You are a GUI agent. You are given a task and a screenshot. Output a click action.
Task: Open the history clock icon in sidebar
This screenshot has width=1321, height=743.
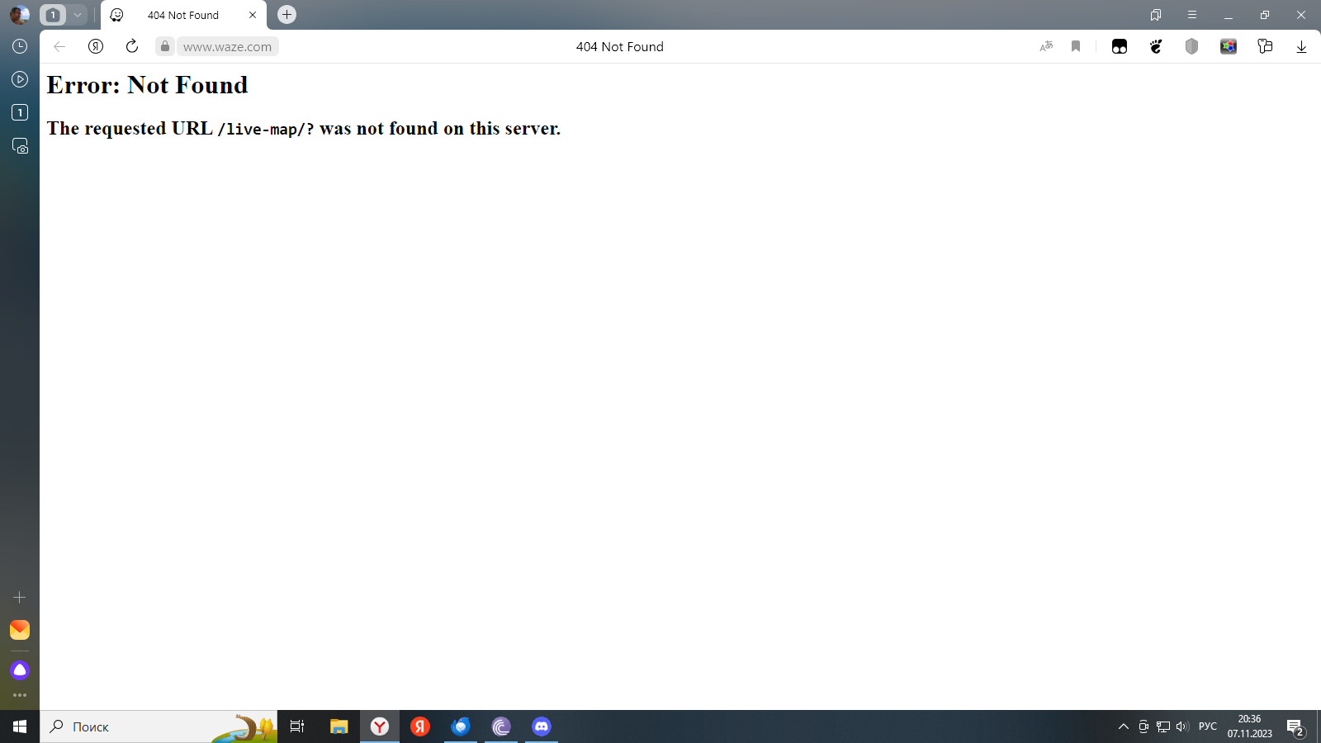[x=20, y=46]
